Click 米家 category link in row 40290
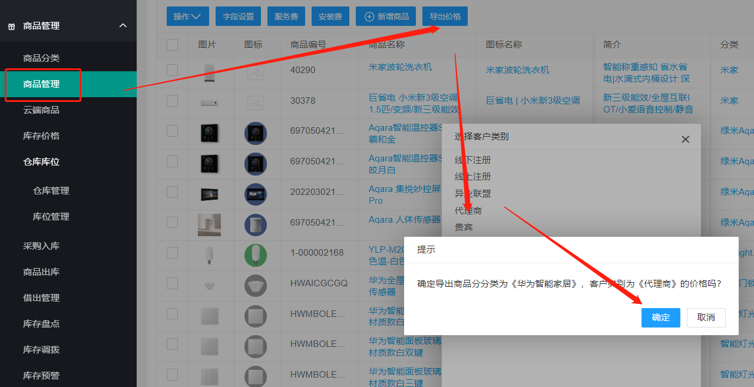Screen dimensions: 754x387 click(729, 70)
